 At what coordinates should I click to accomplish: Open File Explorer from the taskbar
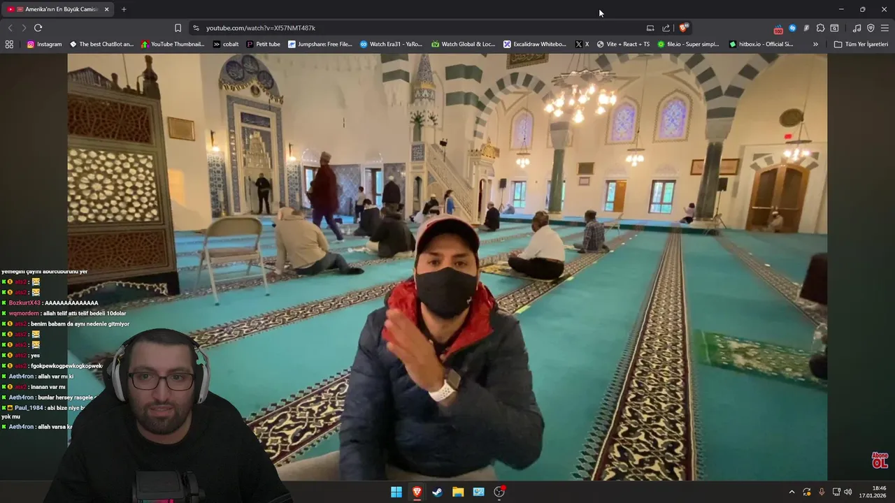pos(458,492)
